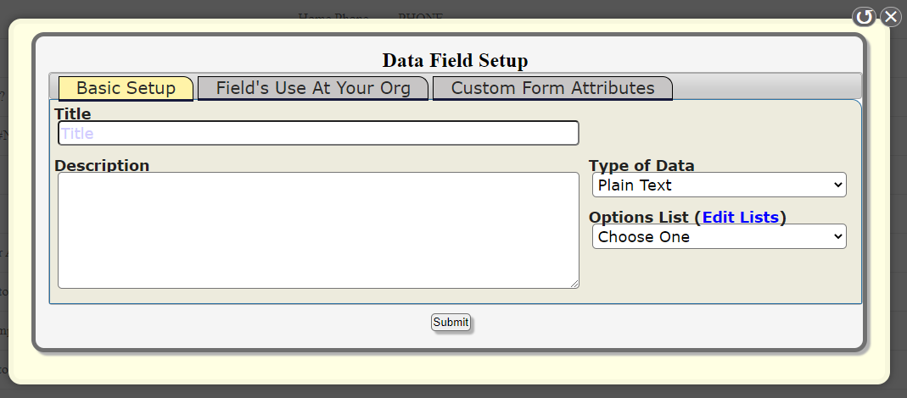Switch to the Basic Setup tab

pos(126,88)
